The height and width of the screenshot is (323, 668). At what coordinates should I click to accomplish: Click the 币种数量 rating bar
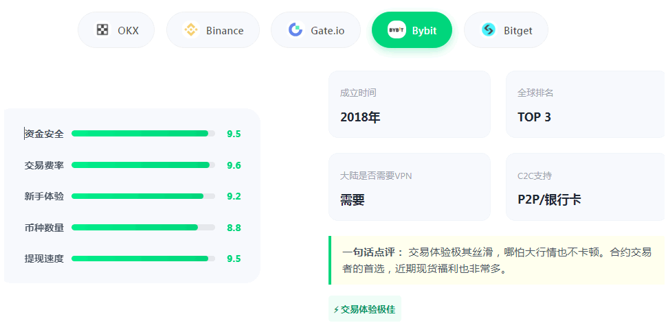pyautogui.click(x=143, y=228)
